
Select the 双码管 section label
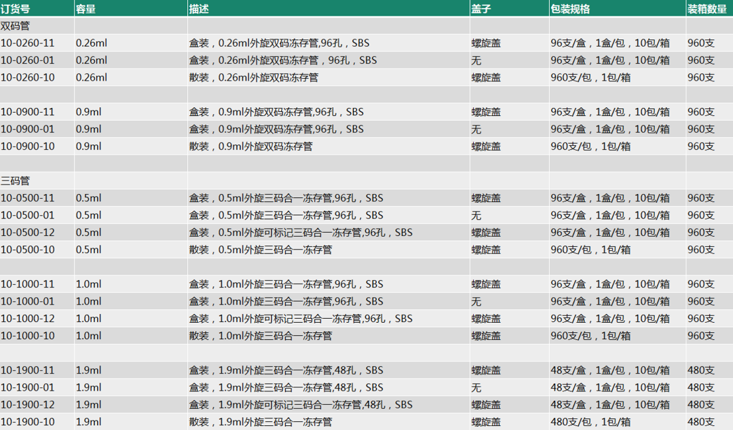point(15,26)
